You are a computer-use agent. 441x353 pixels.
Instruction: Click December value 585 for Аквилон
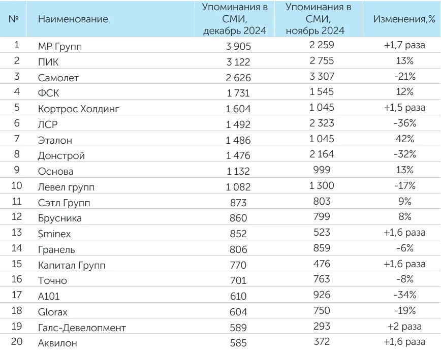coord(238,343)
